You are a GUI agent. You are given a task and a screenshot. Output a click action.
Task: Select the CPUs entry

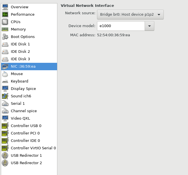pos(29,22)
